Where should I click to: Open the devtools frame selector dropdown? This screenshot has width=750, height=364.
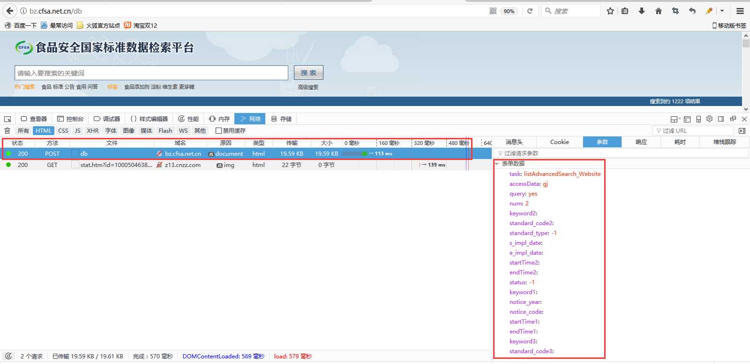[x=675, y=119]
